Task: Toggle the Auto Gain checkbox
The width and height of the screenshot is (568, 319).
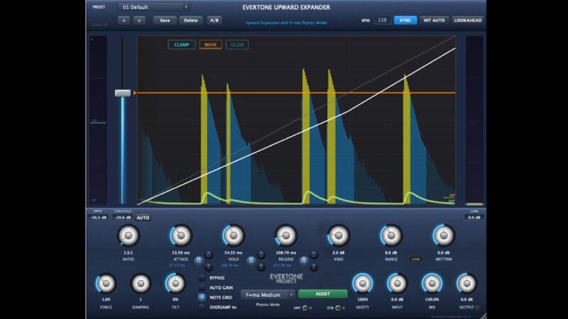Action: tap(202, 288)
